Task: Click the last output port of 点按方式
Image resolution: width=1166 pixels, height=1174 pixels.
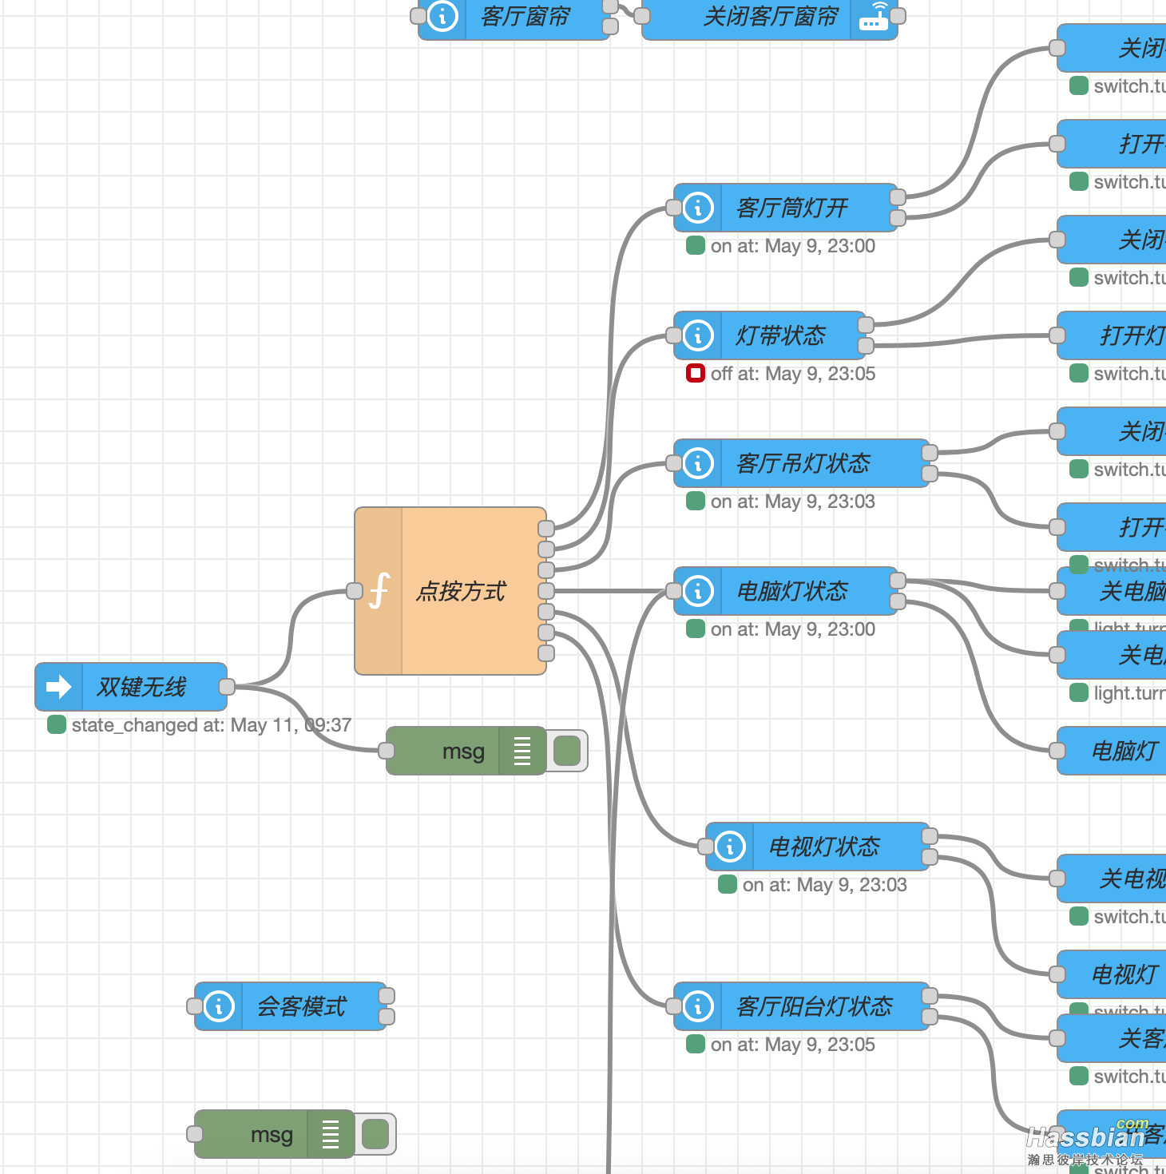Action: (x=546, y=653)
